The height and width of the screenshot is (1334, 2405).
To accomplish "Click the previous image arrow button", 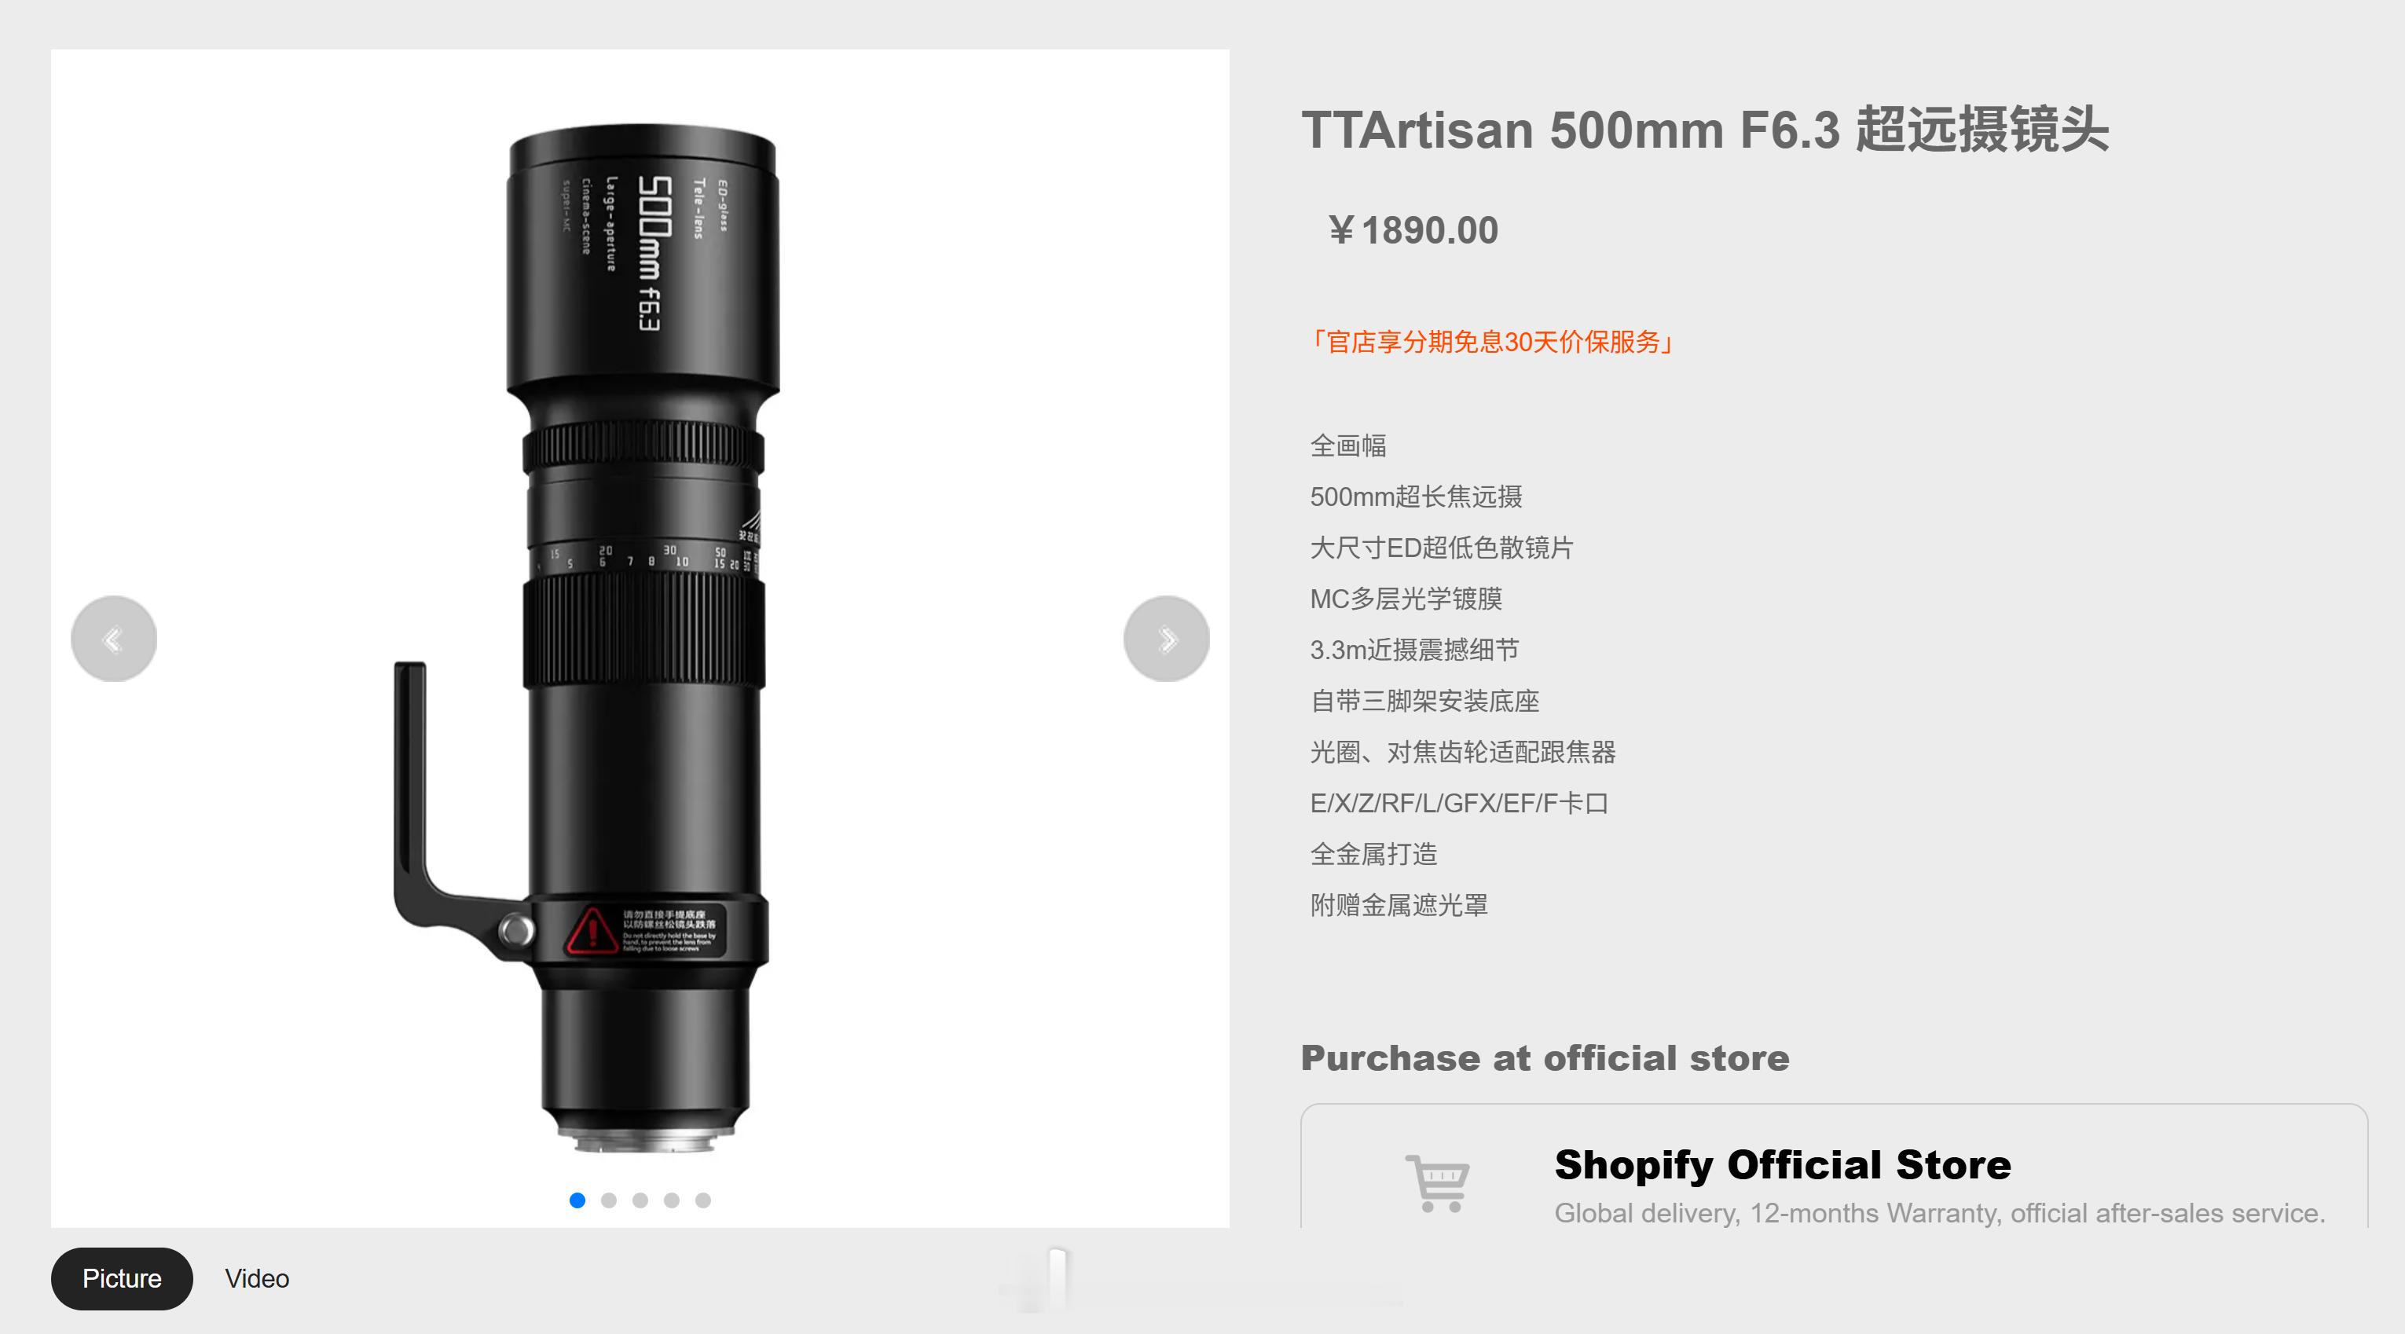I will [114, 640].
